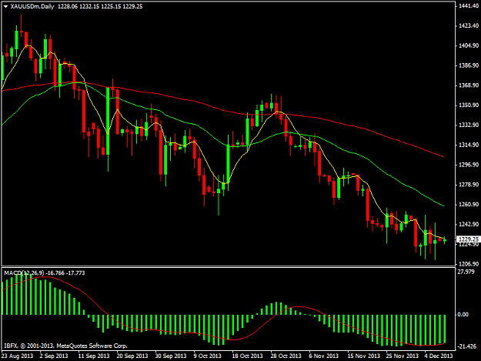Click price axis label 1278.90

[x=469, y=184]
